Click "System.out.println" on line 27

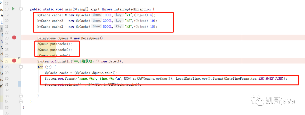tap(54, 61)
